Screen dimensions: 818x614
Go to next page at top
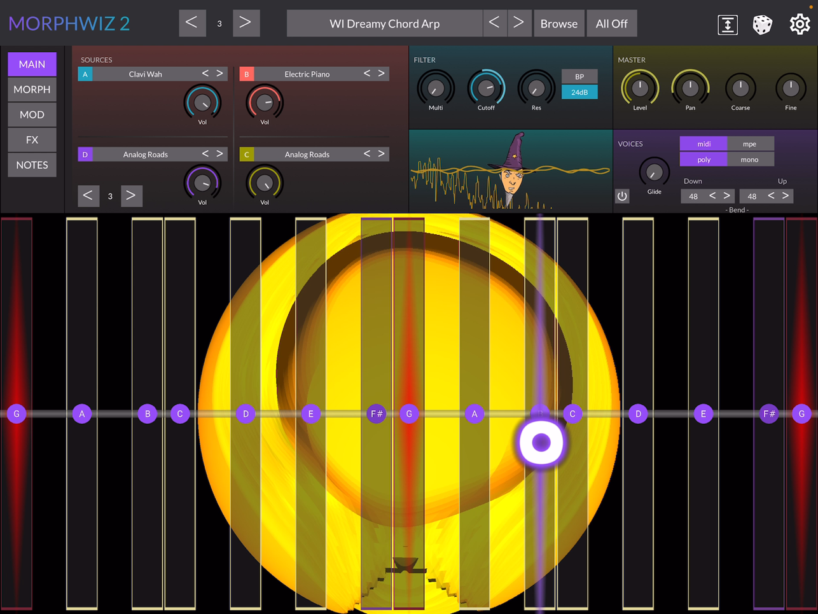pos(246,24)
